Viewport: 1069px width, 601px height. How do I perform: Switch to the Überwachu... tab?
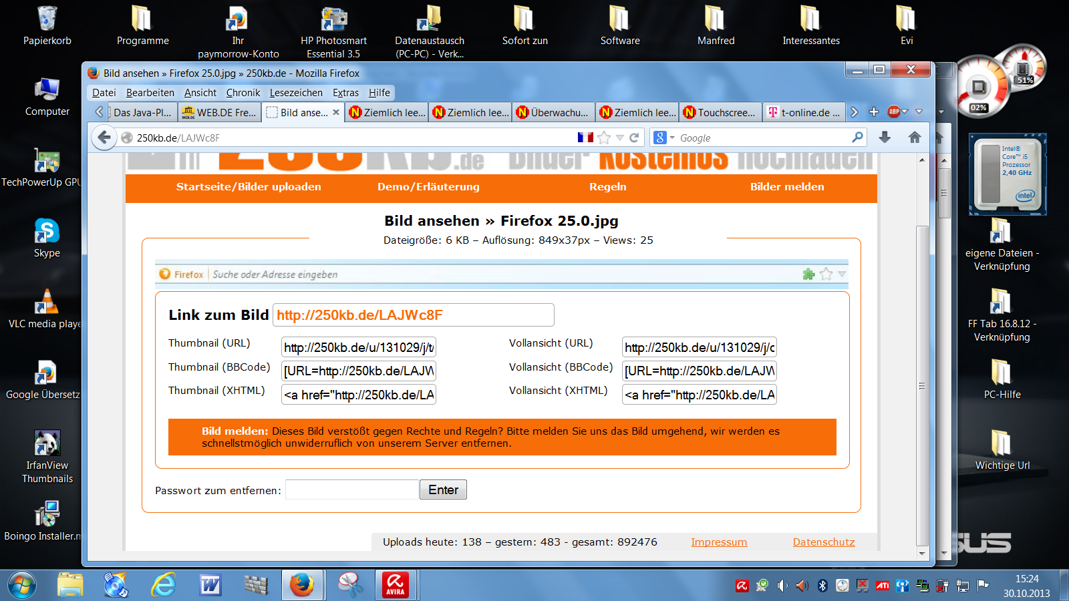[553, 112]
